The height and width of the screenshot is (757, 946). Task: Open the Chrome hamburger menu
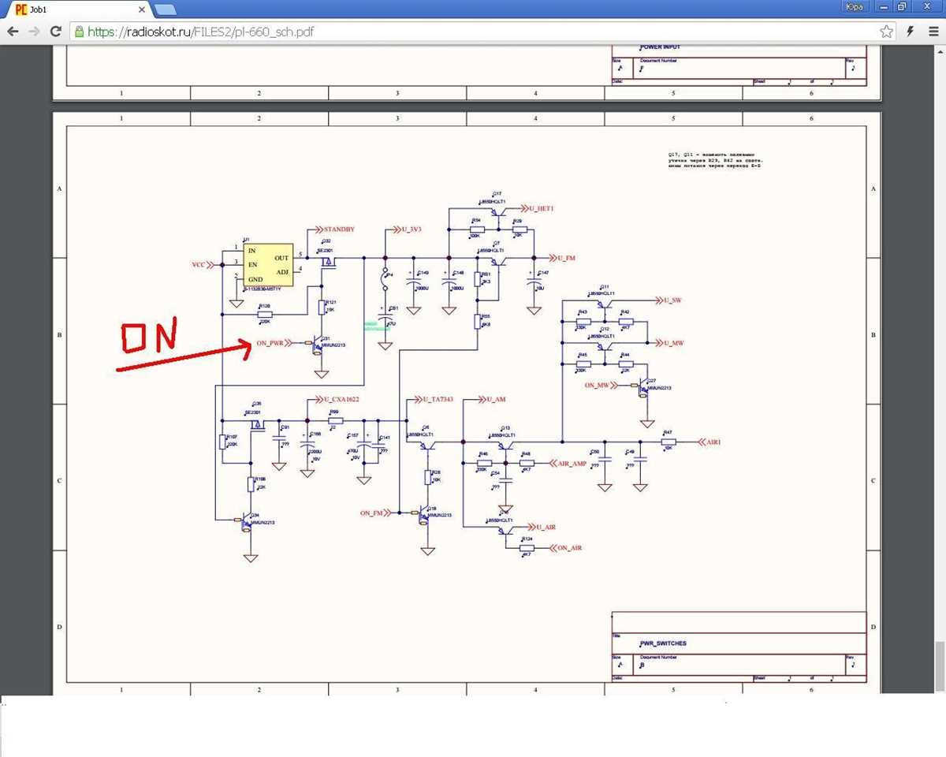[933, 32]
